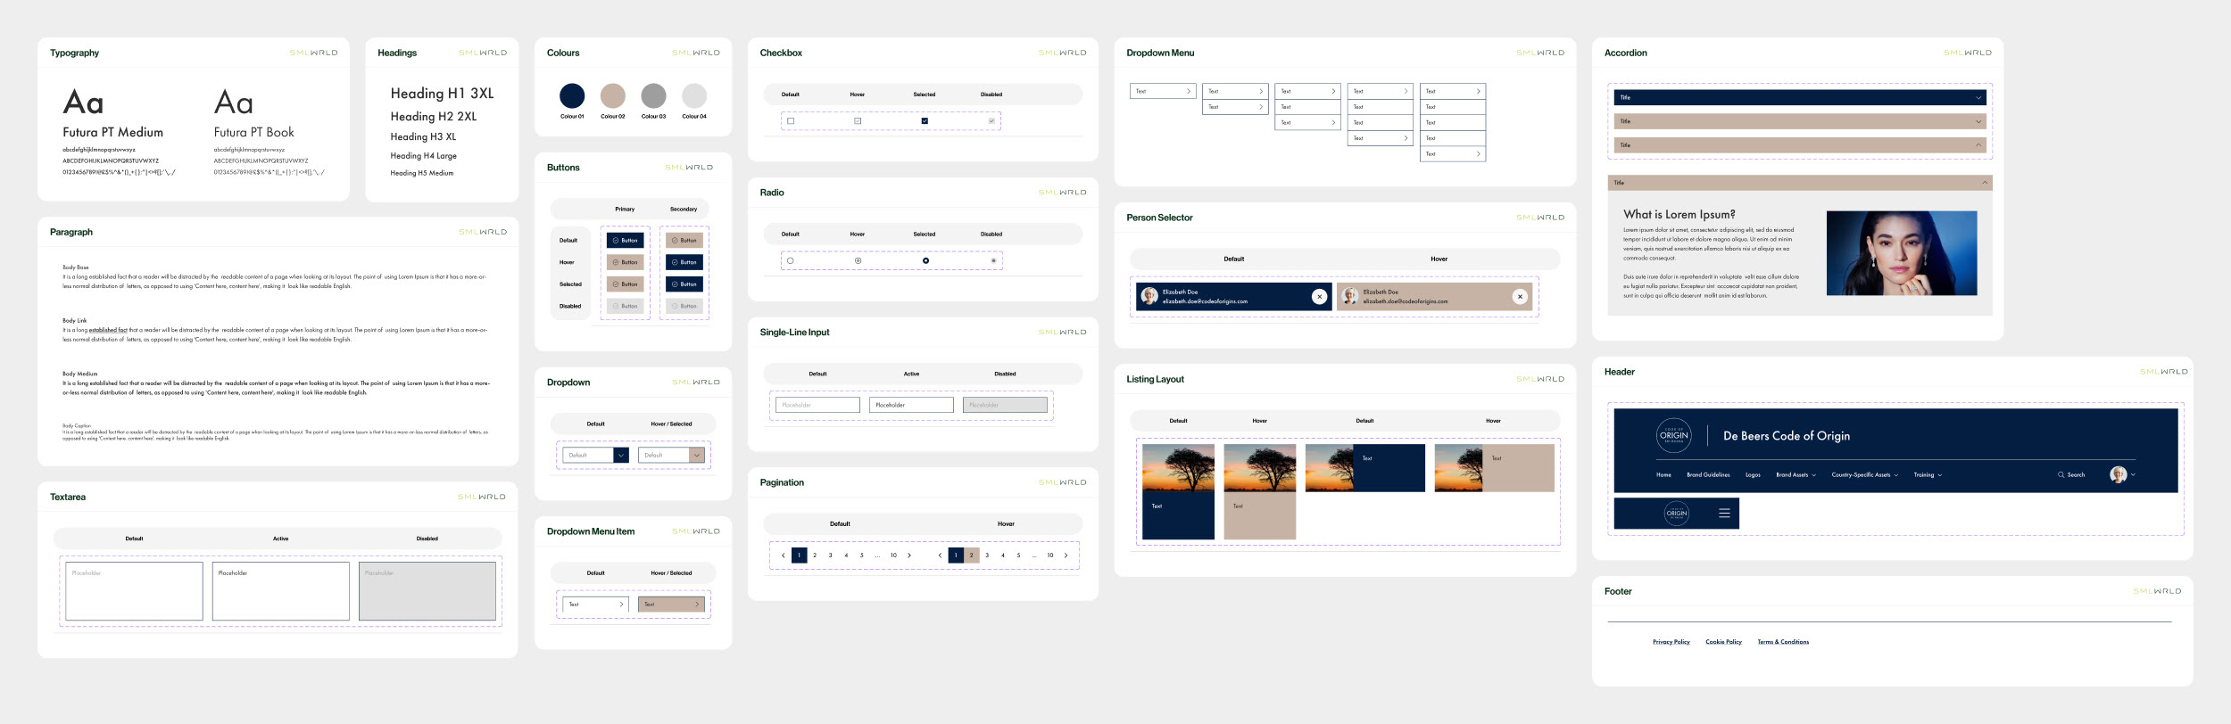The width and height of the screenshot is (2231, 724).
Task: Tick the Default state checkbox
Action: tap(791, 121)
